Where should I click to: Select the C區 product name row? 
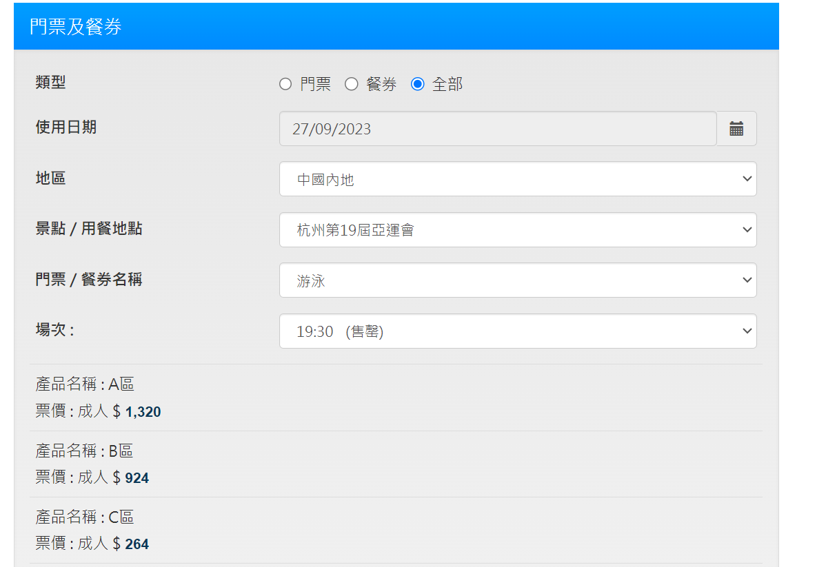85,517
